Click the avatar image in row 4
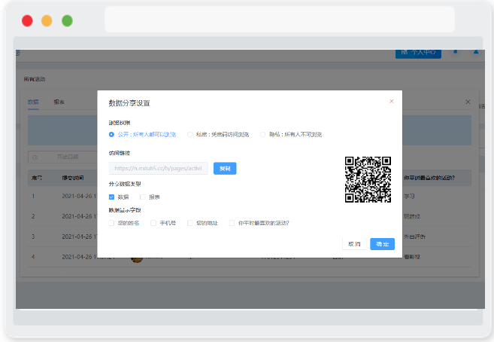The height and width of the screenshot is (342, 494). tap(136, 260)
